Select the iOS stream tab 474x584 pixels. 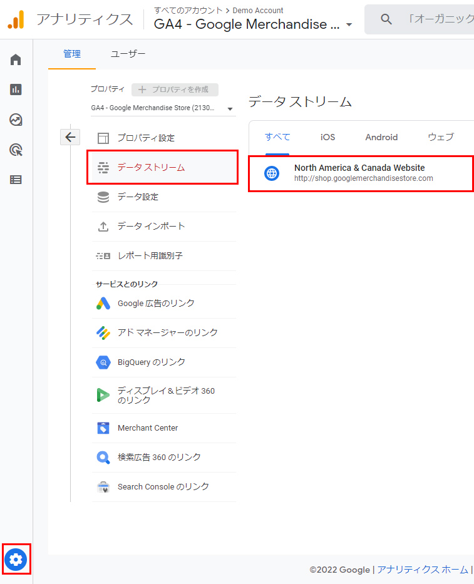pyautogui.click(x=327, y=137)
